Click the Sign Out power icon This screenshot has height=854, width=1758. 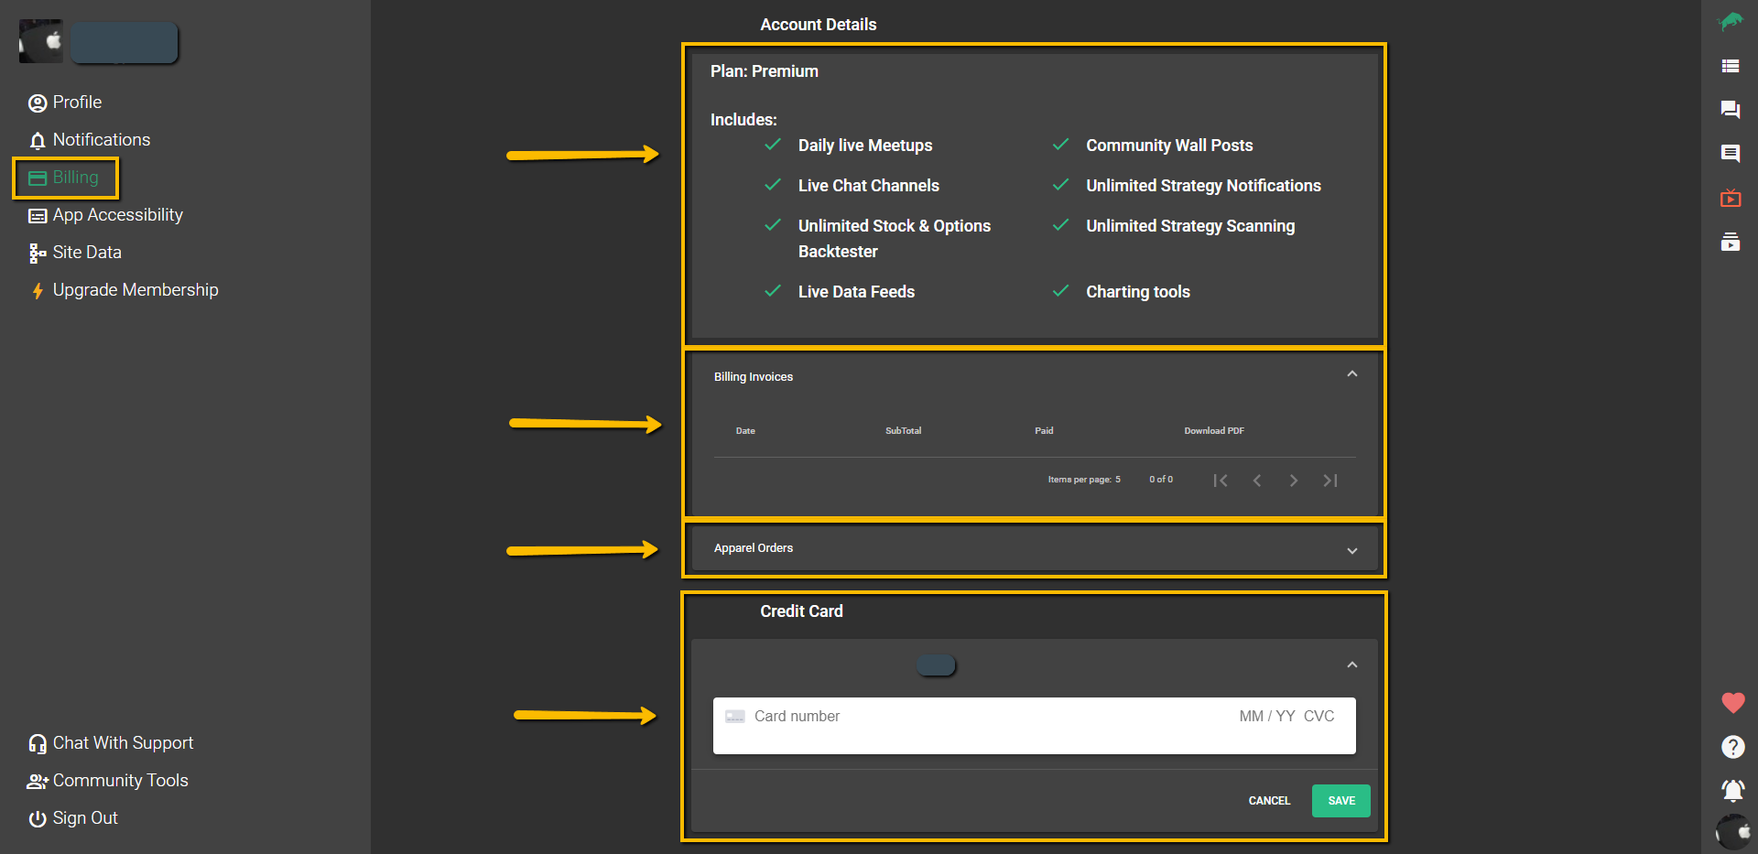tap(38, 819)
